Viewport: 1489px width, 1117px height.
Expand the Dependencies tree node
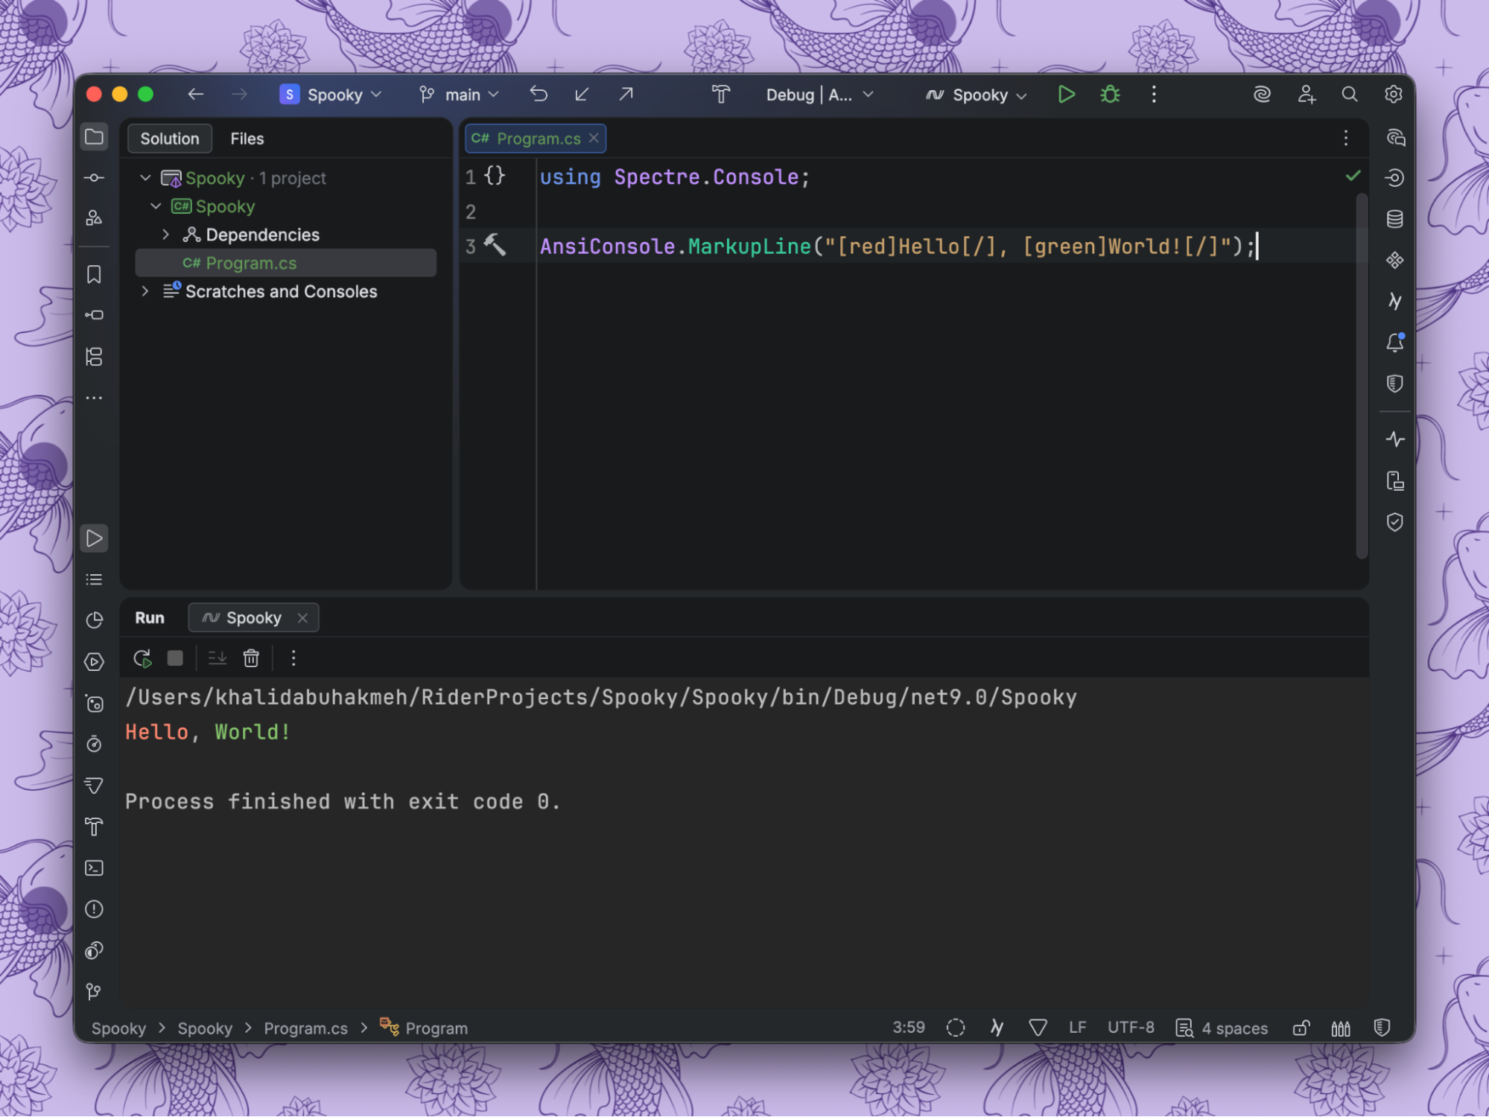165,235
